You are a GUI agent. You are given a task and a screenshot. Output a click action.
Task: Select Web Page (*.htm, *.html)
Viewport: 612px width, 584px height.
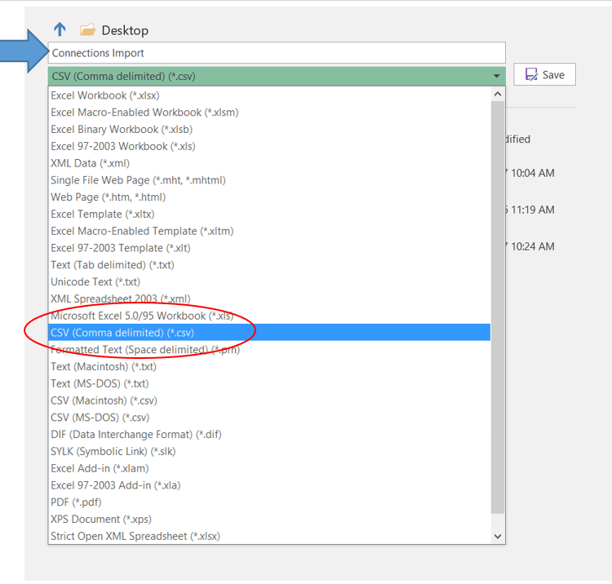pyautogui.click(x=108, y=197)
